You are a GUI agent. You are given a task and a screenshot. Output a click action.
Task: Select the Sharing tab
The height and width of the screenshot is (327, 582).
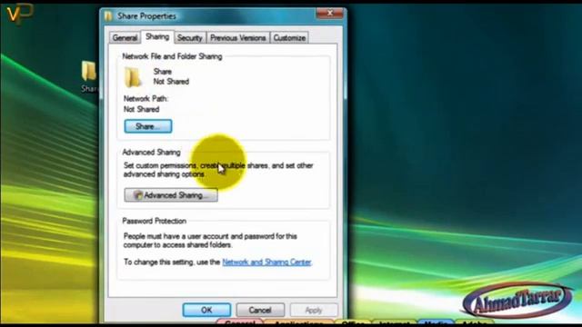click(x=157, y=36)
